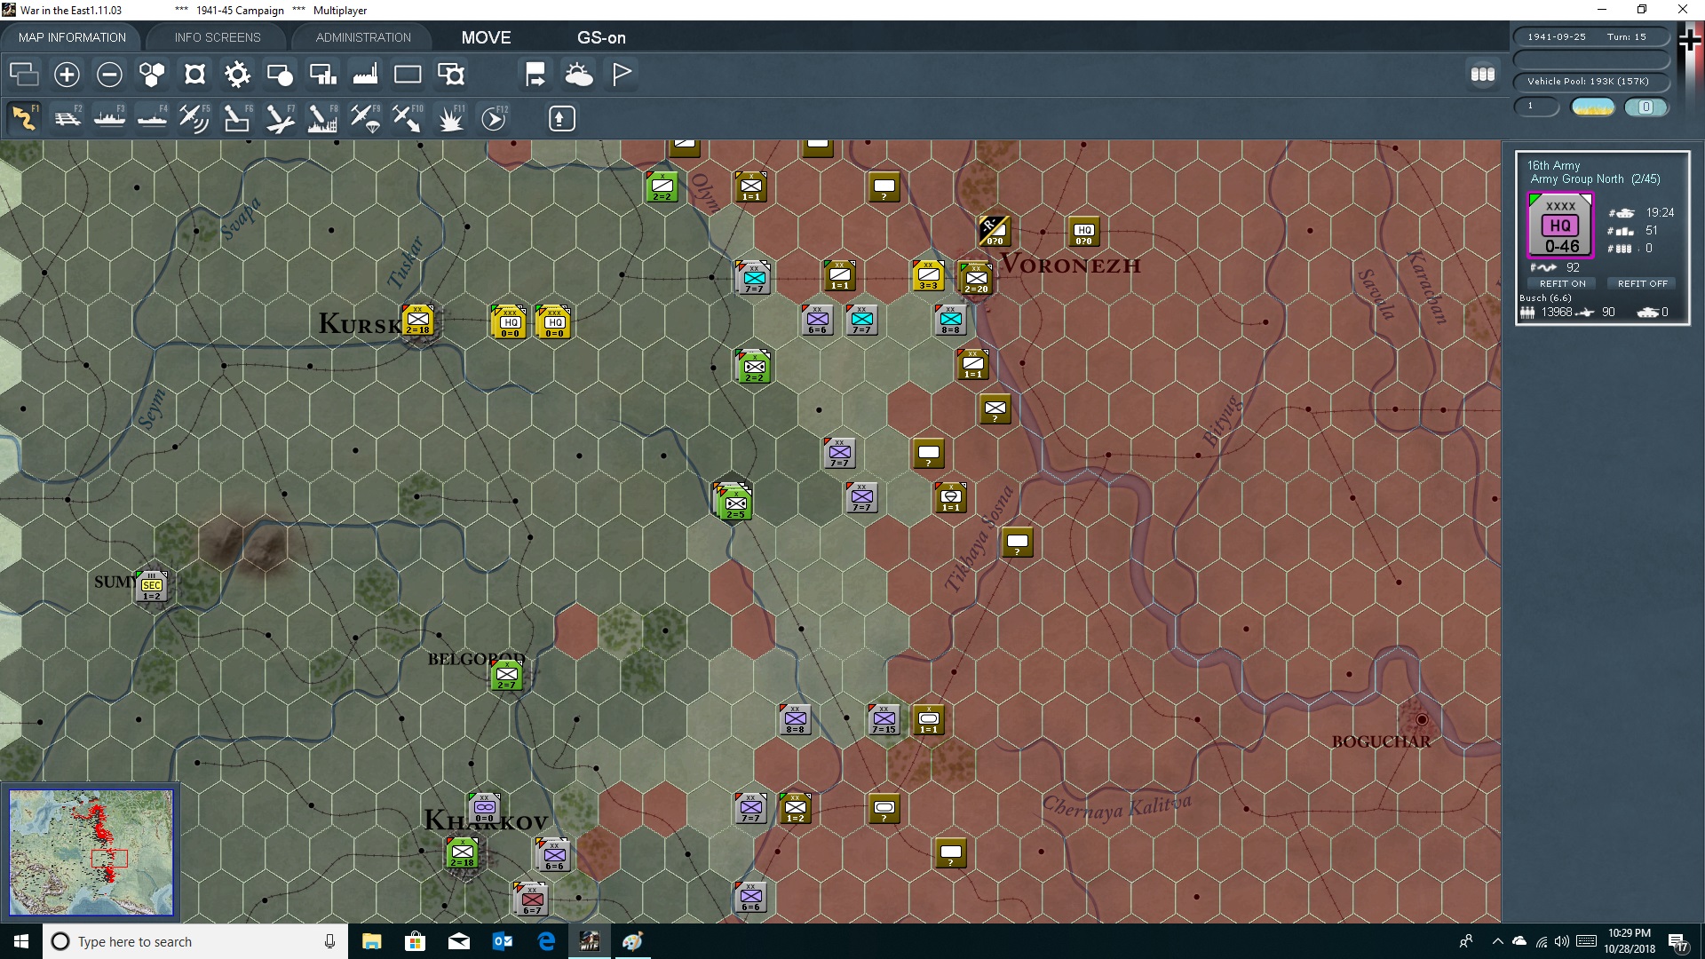
Task: Select air recon mode (F5)
Action: coord(194,118)
